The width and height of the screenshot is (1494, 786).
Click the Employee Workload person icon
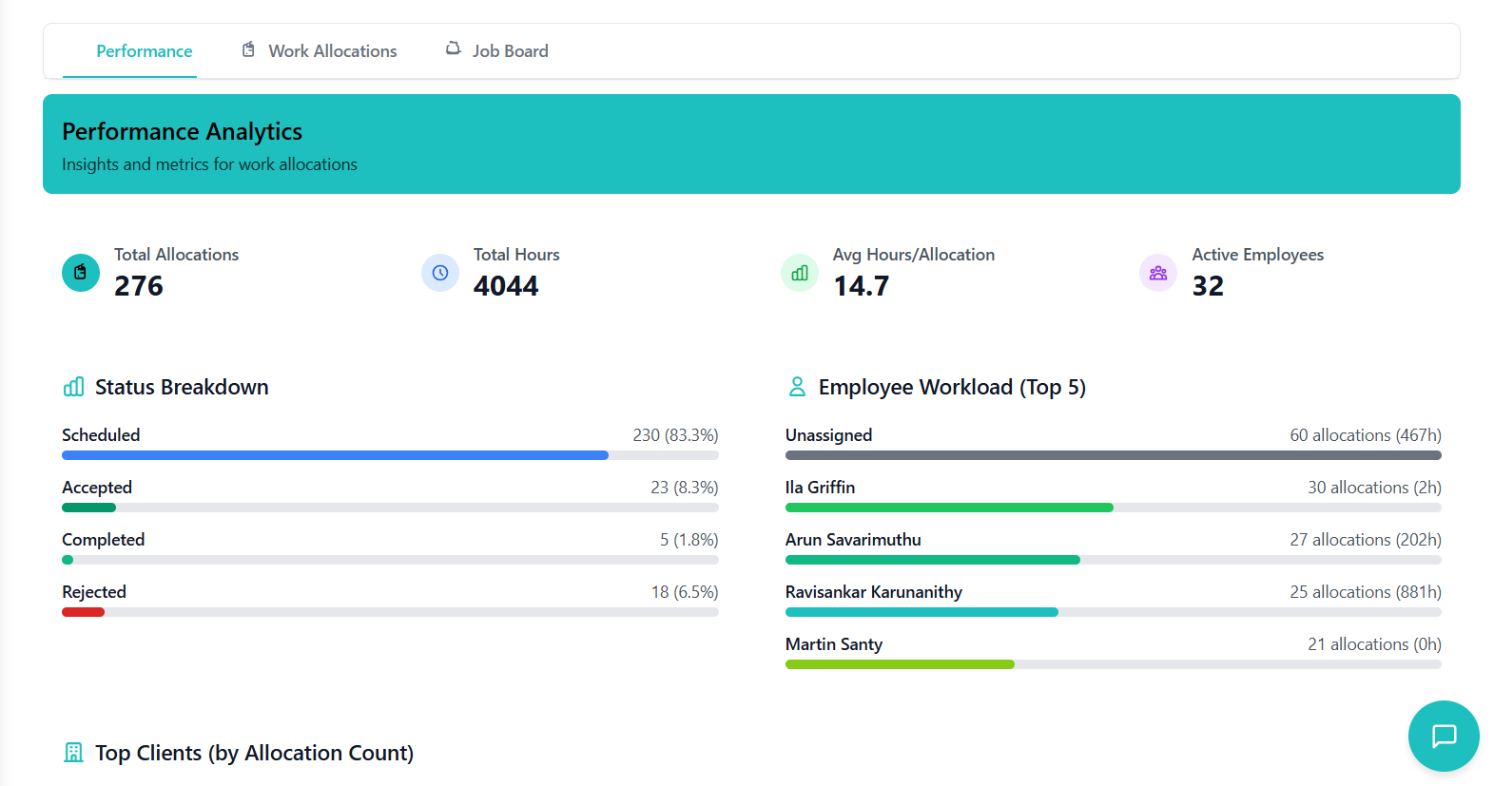click(797, 387)
